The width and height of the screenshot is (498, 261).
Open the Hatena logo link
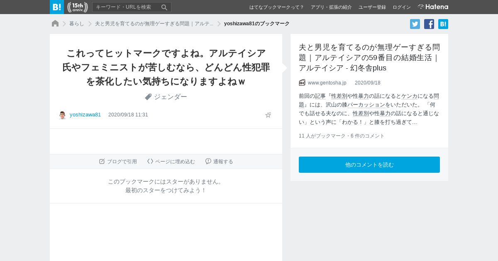pyautogui.click(x=433, y=7)
